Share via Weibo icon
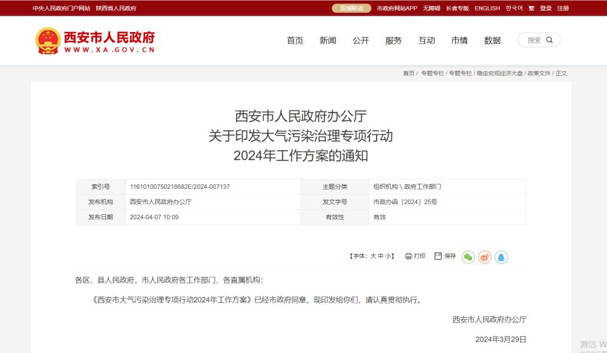 point(484,257)
